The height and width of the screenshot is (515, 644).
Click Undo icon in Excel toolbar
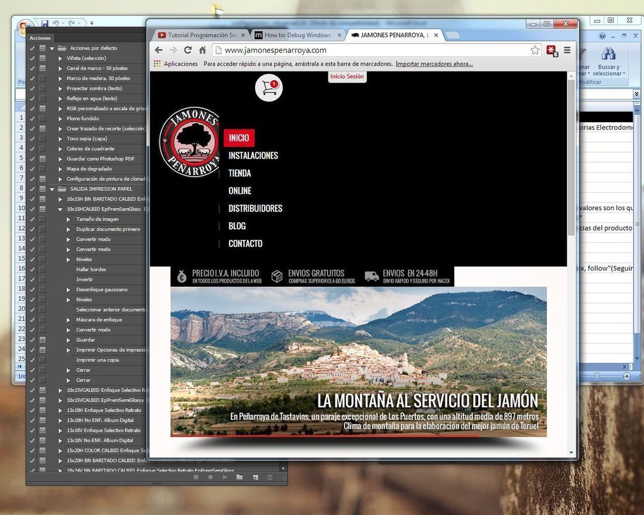56,23
